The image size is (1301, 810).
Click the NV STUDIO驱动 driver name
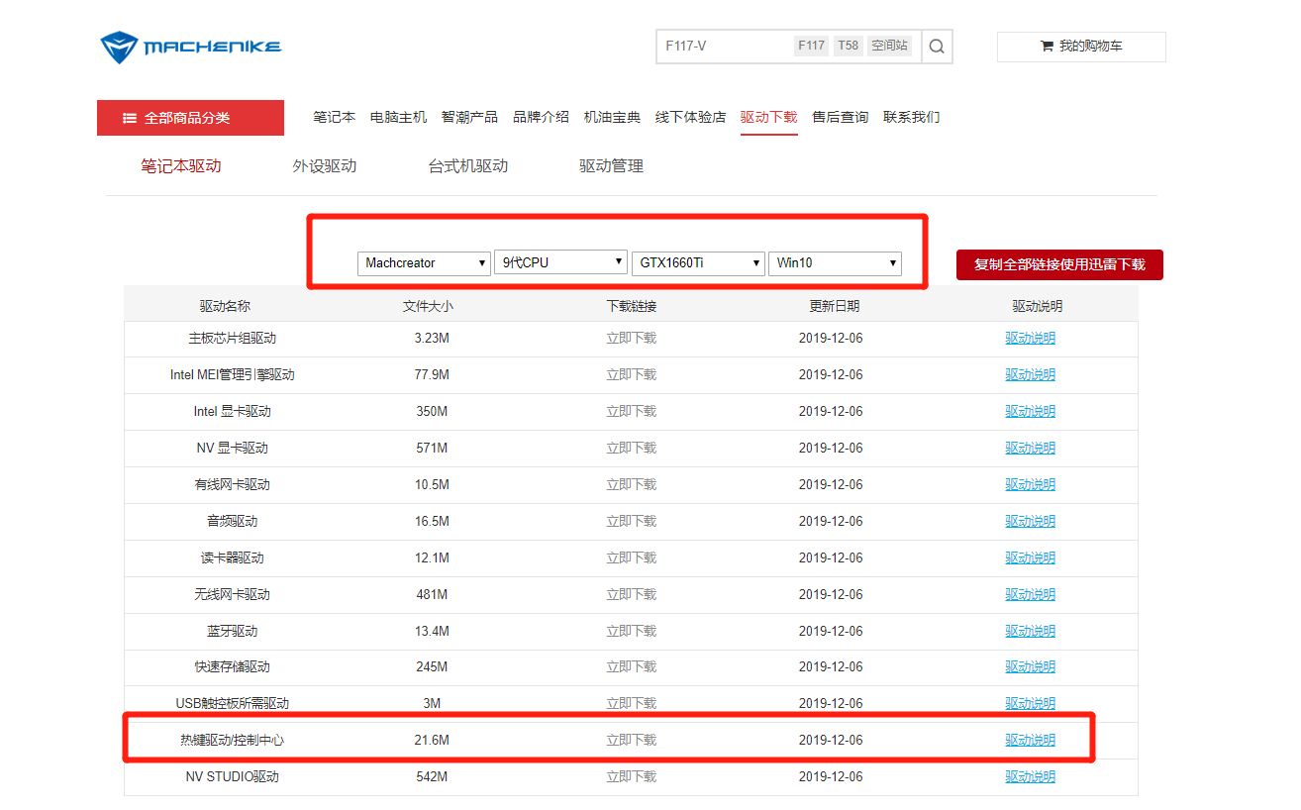point(233,776)
